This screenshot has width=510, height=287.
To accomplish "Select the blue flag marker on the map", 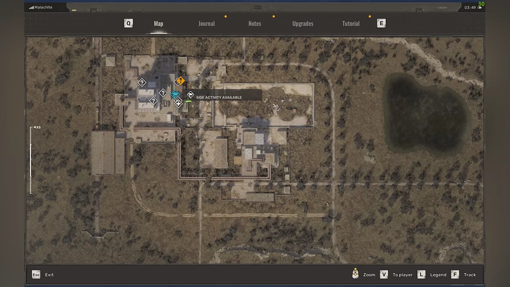I will tap(175, 94).
